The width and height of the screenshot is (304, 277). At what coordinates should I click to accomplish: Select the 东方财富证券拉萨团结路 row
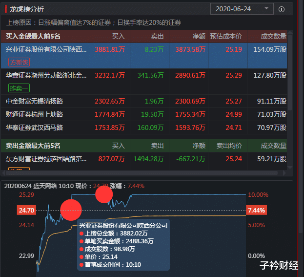pos(144,161)
